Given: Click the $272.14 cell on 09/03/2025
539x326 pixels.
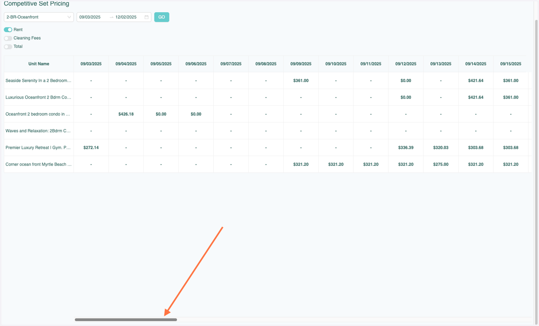Looking at the screenshot, I should click(91, 148).
